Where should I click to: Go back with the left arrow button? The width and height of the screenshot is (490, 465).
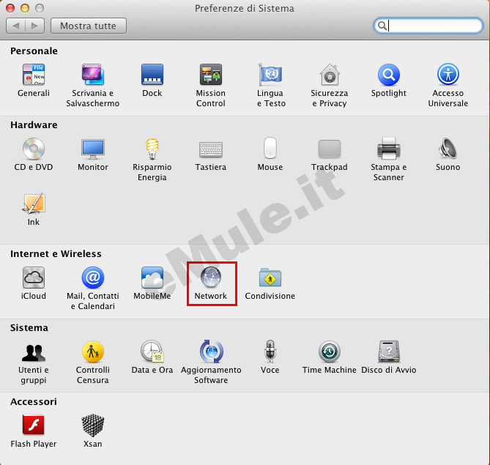click(15, 26)
